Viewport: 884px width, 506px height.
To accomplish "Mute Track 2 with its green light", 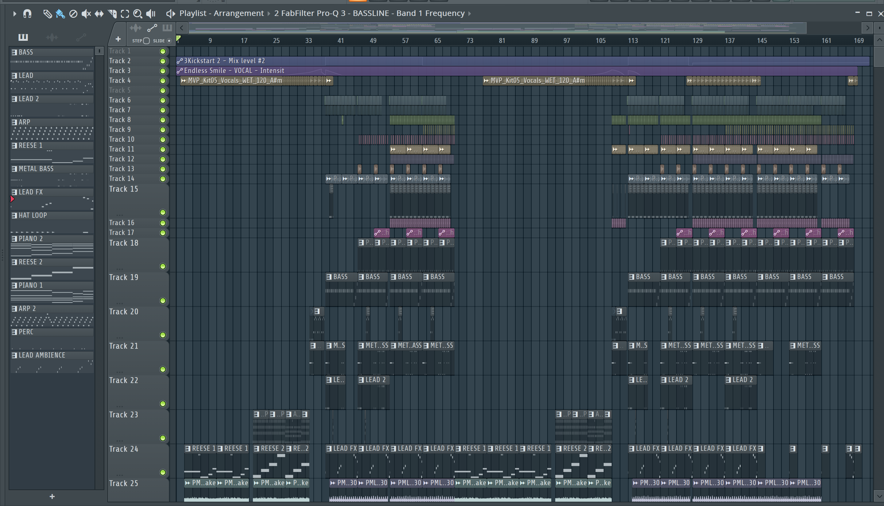I will [x=162, y=61].
